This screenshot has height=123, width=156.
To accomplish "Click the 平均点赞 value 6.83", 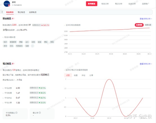I will click(18, 88).
